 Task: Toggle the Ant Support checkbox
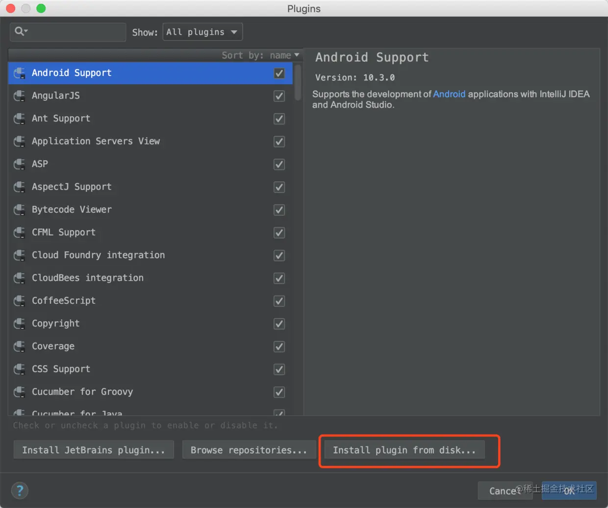279,119
